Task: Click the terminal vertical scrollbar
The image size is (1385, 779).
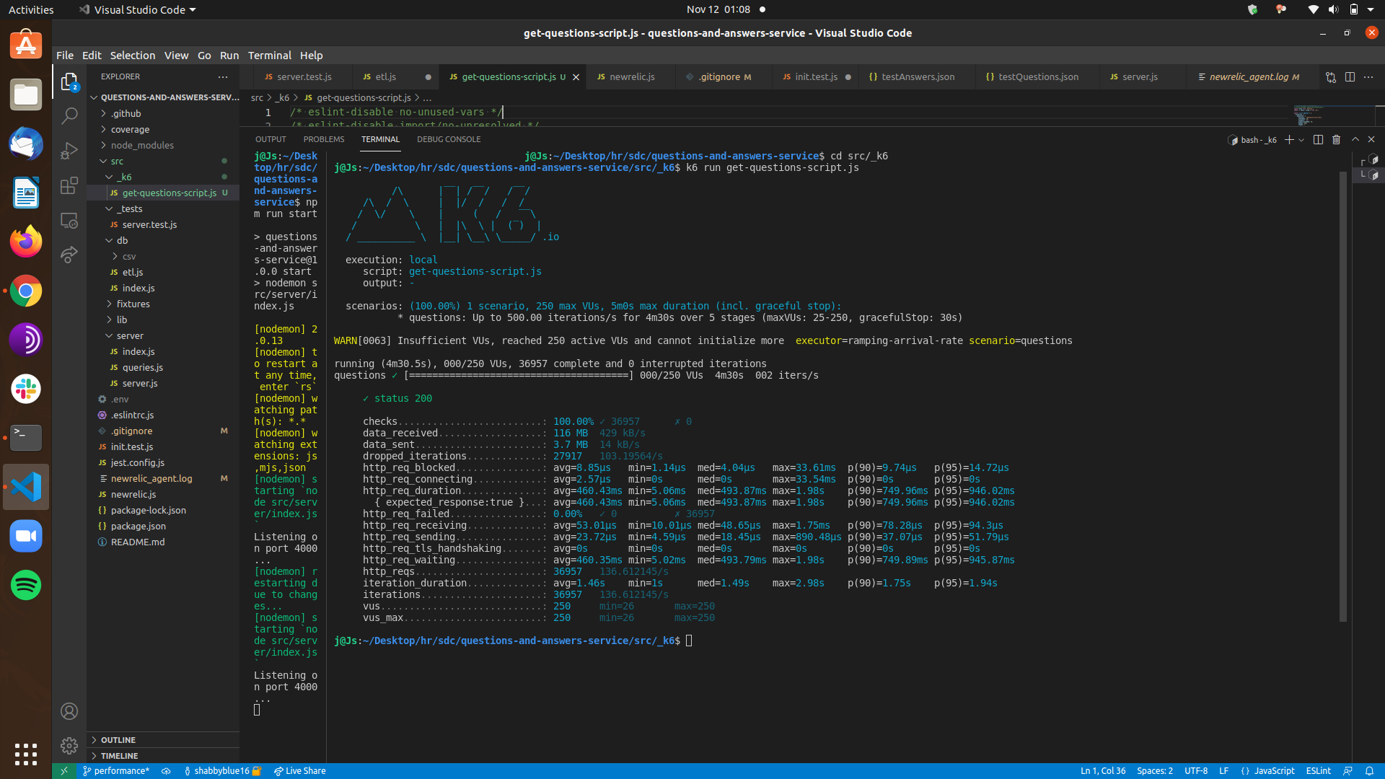Action: pos(1343,397)
